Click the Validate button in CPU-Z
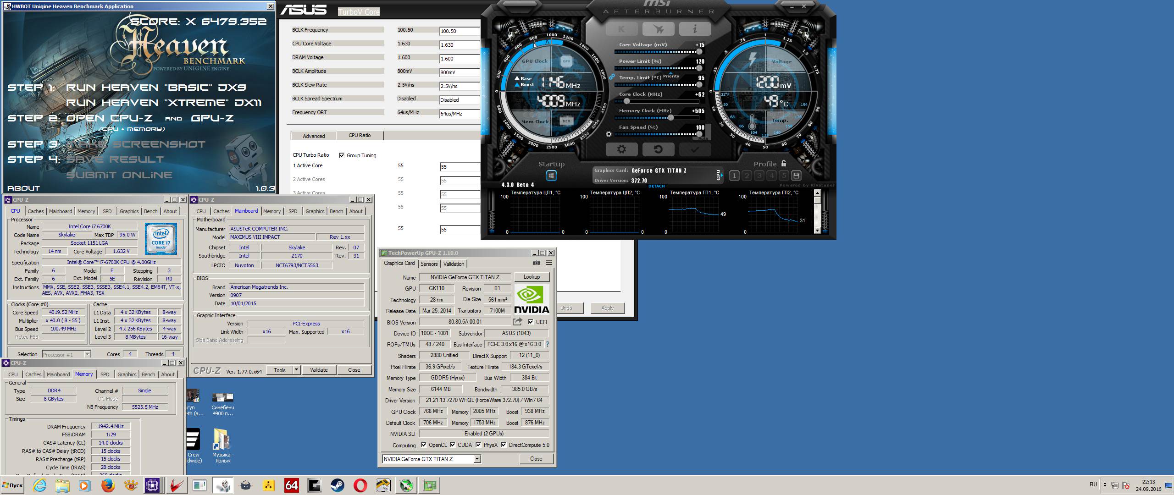Screen dimensions: 1174x495 (319, 370)
